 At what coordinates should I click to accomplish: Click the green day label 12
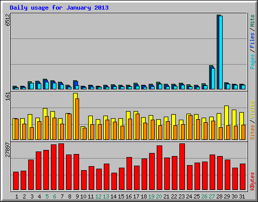98,196
